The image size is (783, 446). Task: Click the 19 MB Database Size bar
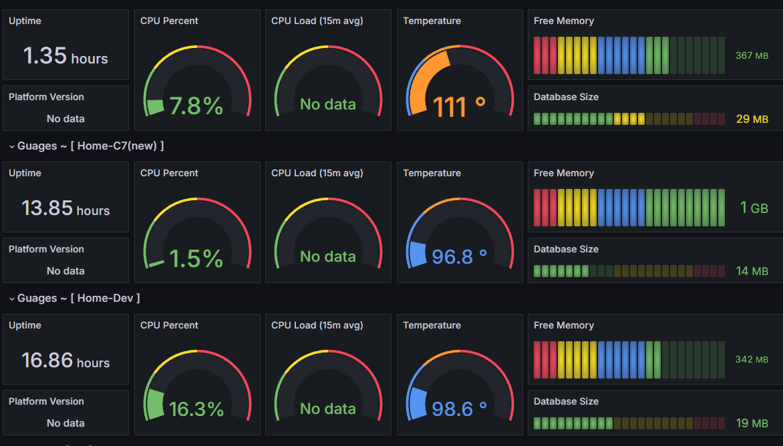click(x=629, y=423)
